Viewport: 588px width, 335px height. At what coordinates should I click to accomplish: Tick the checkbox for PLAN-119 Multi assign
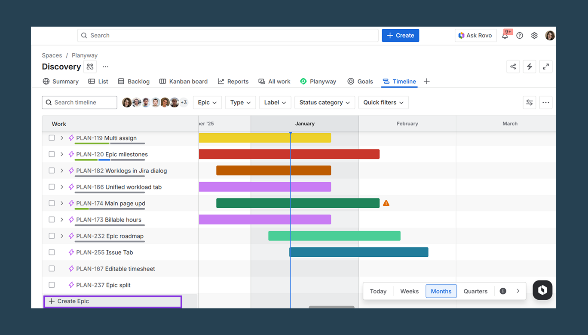(x=52, y=138)
